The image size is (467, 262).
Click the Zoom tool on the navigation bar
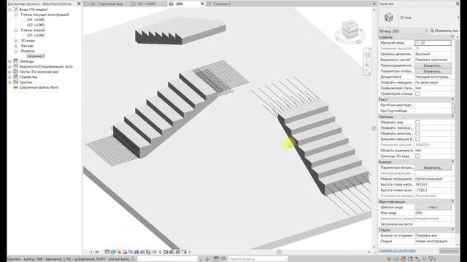(x=368, y=65)
